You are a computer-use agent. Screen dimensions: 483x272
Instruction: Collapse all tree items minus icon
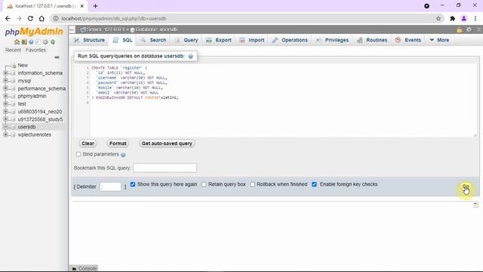click(57, 57)
